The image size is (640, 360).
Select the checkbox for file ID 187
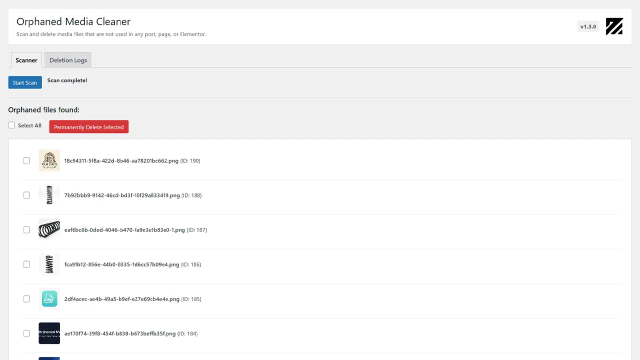pyautogui.click(x=26, y=230)
